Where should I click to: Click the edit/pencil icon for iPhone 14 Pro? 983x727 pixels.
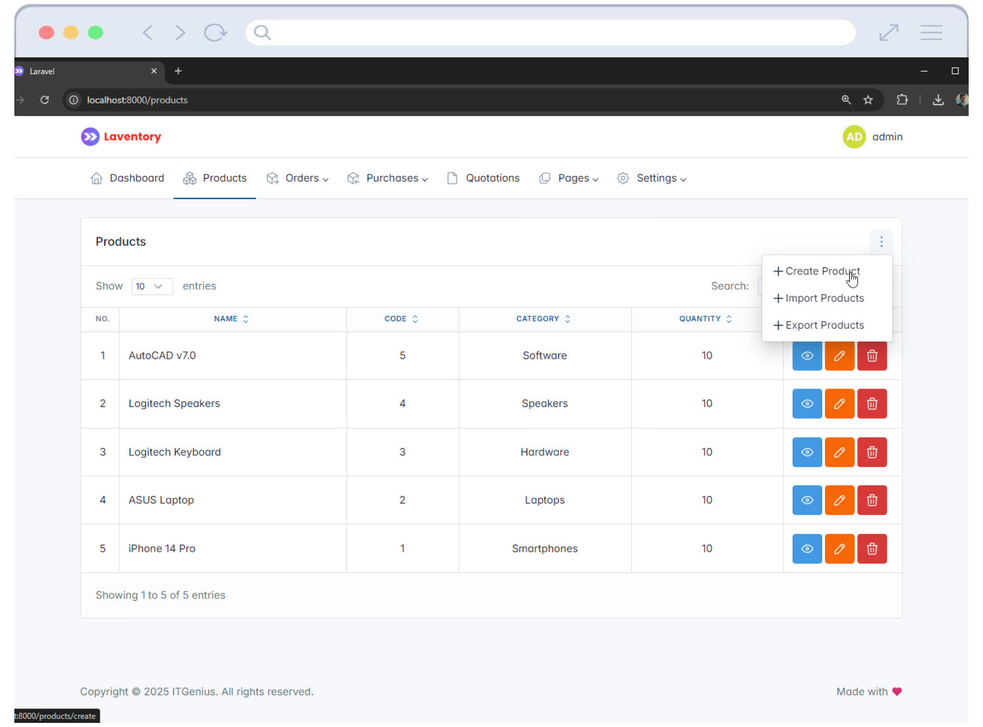click(839, 548)
